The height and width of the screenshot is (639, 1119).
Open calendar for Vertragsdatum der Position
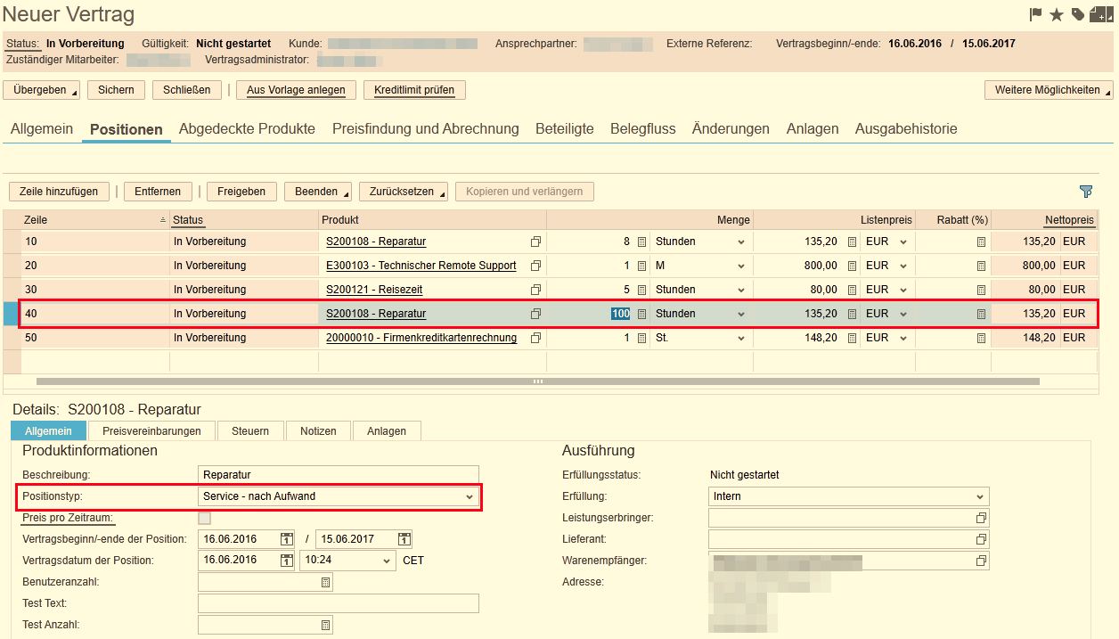tap(287, 561)
